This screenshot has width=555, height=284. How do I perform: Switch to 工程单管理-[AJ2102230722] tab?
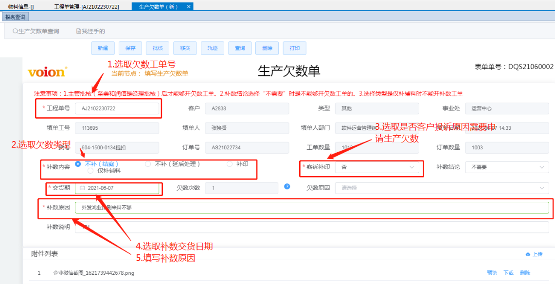(87, 7)
